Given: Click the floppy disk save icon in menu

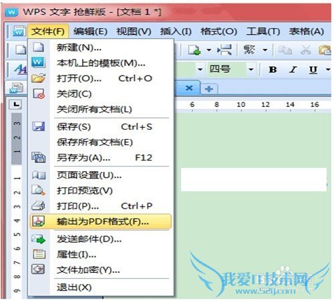Looking at the screenshot, I should point(39,126).
